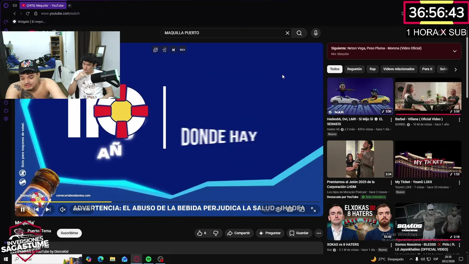Open Widgets bookmark in bookmarks bar
This screenshot has height=264, width=469.
pyautogui.click(x=29, y=22)
